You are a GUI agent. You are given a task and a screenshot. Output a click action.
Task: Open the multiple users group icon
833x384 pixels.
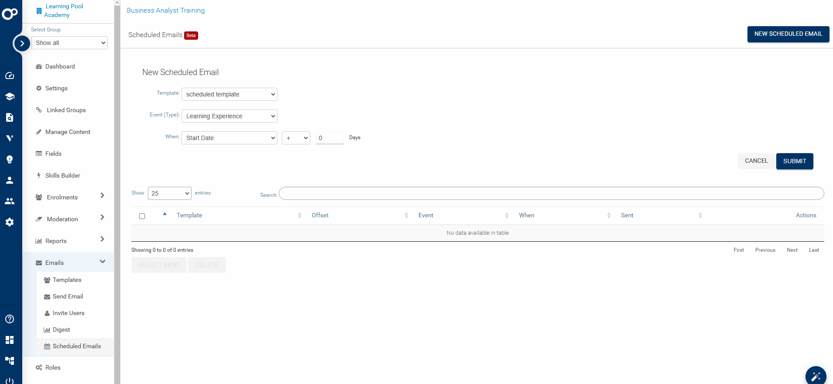point(10,201)
